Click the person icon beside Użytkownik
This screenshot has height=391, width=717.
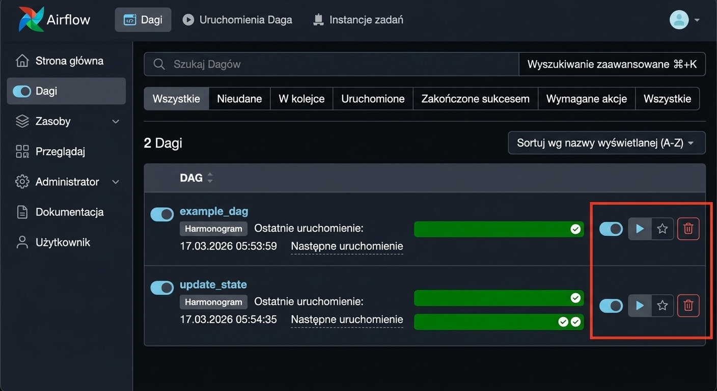coord(22,242)
